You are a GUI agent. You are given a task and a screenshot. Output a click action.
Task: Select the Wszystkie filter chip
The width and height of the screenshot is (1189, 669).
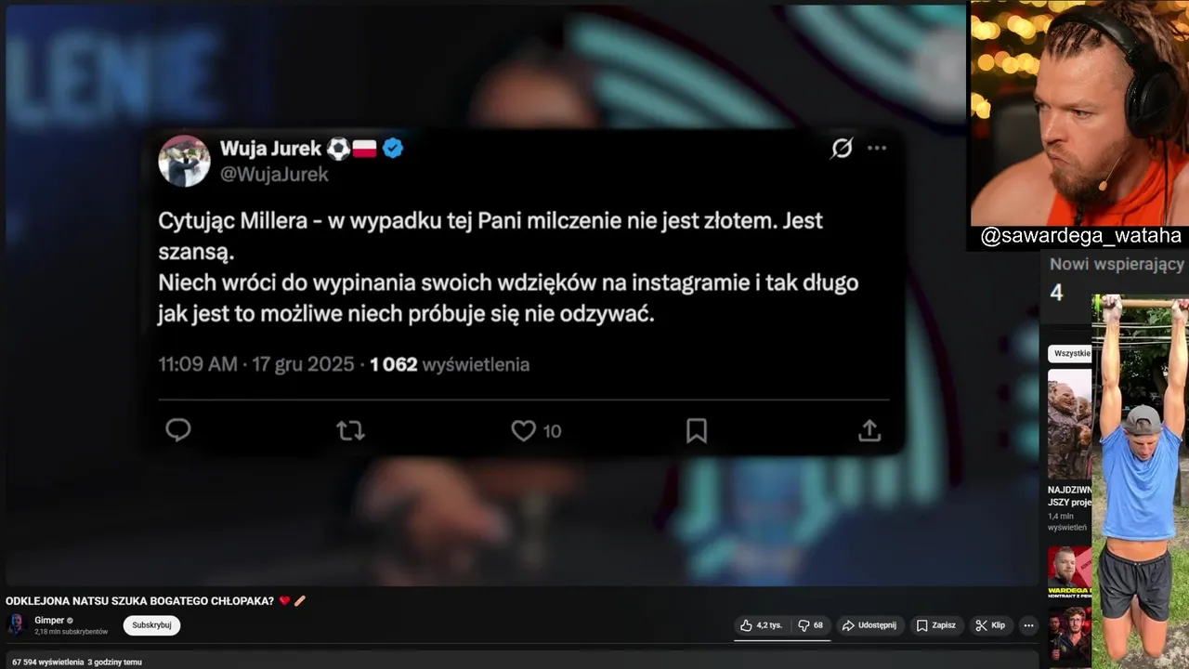click(1070, 353)
